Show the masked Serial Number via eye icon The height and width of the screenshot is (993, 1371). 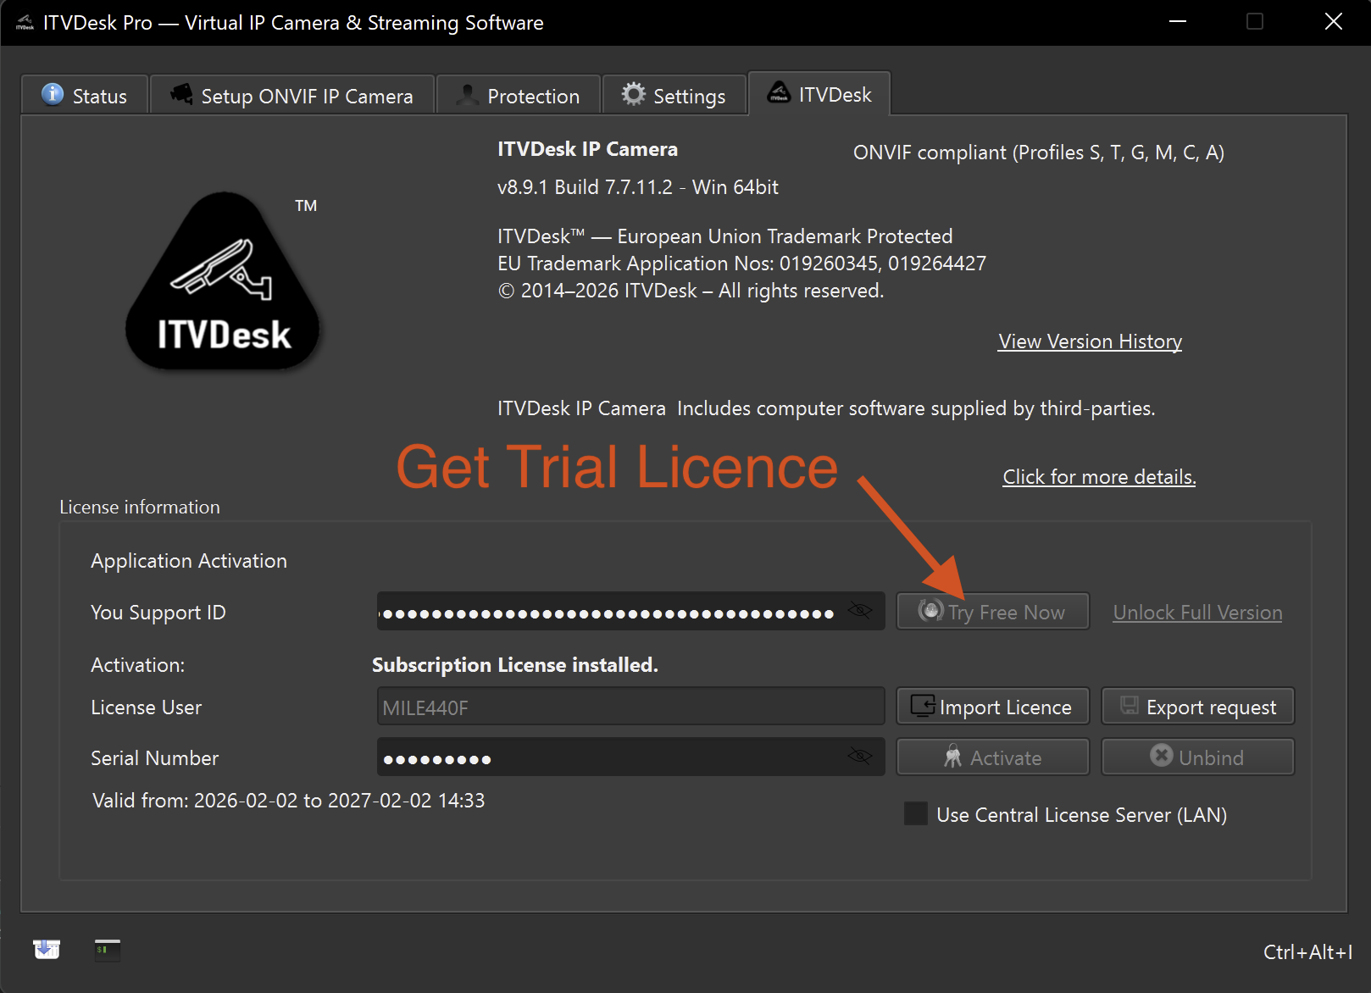tap(859, 756)
